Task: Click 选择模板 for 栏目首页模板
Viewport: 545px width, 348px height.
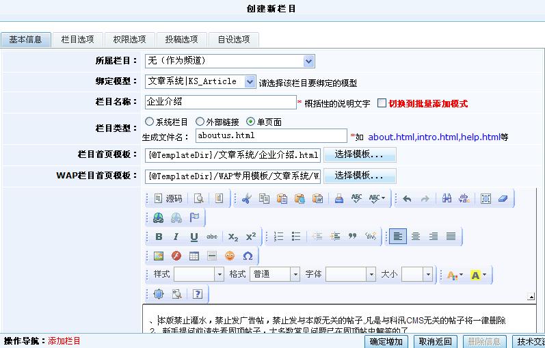Action: (360, 155)
